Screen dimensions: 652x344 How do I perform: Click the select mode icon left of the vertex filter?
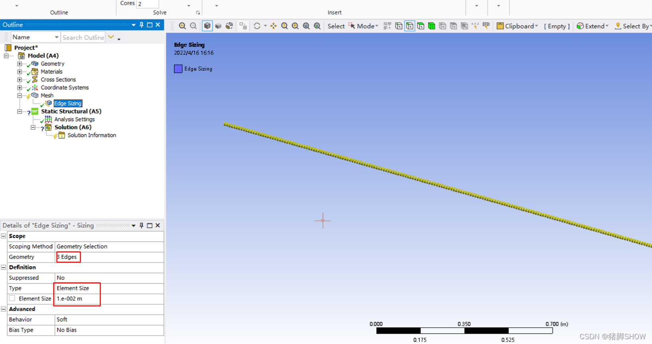[387, 26]
